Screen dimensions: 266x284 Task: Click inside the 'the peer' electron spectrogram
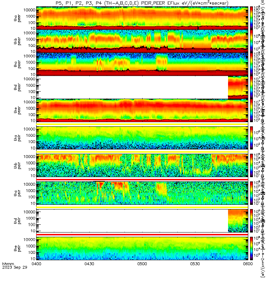(x=142, y=110)
